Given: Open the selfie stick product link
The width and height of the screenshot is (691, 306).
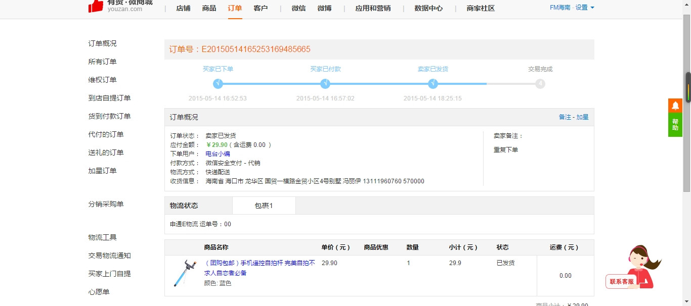Looking at the screenshot, I should [260, 268].
